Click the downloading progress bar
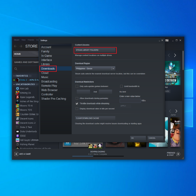Image resolution: width=196 pixels, height=196 pixels. (98, 156)
